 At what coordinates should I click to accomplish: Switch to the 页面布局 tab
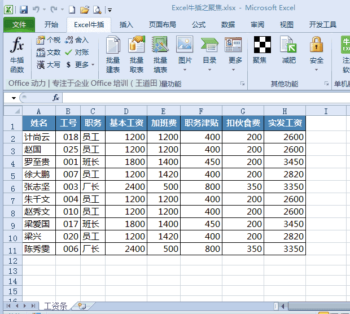(x=162, y=24)
